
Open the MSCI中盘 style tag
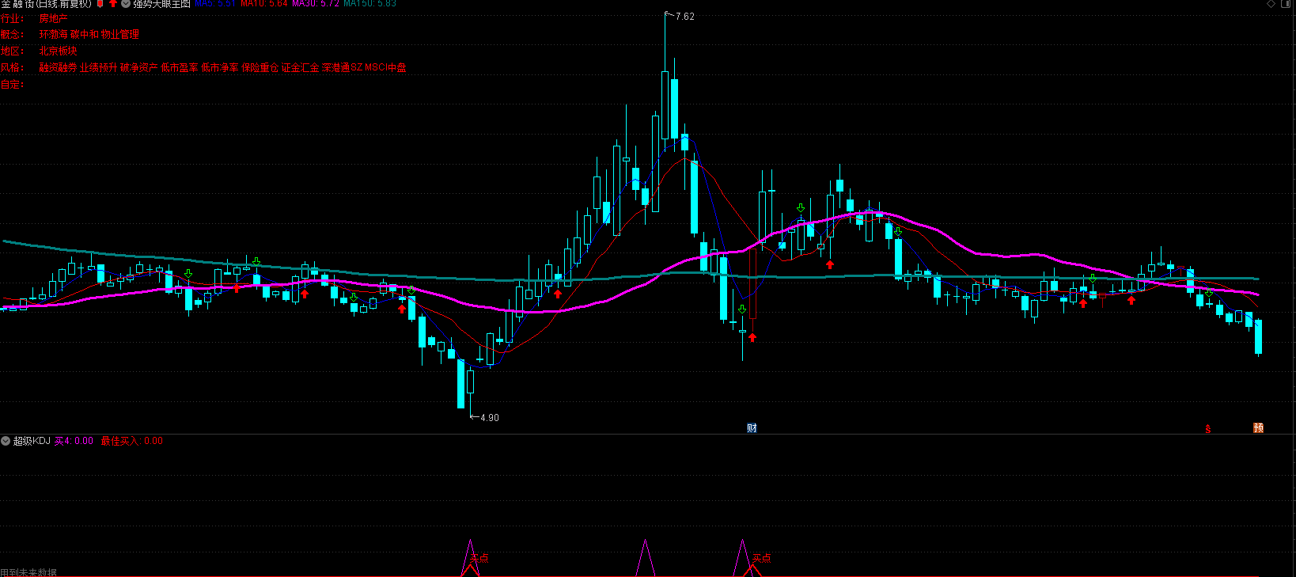tap(385, 68)
